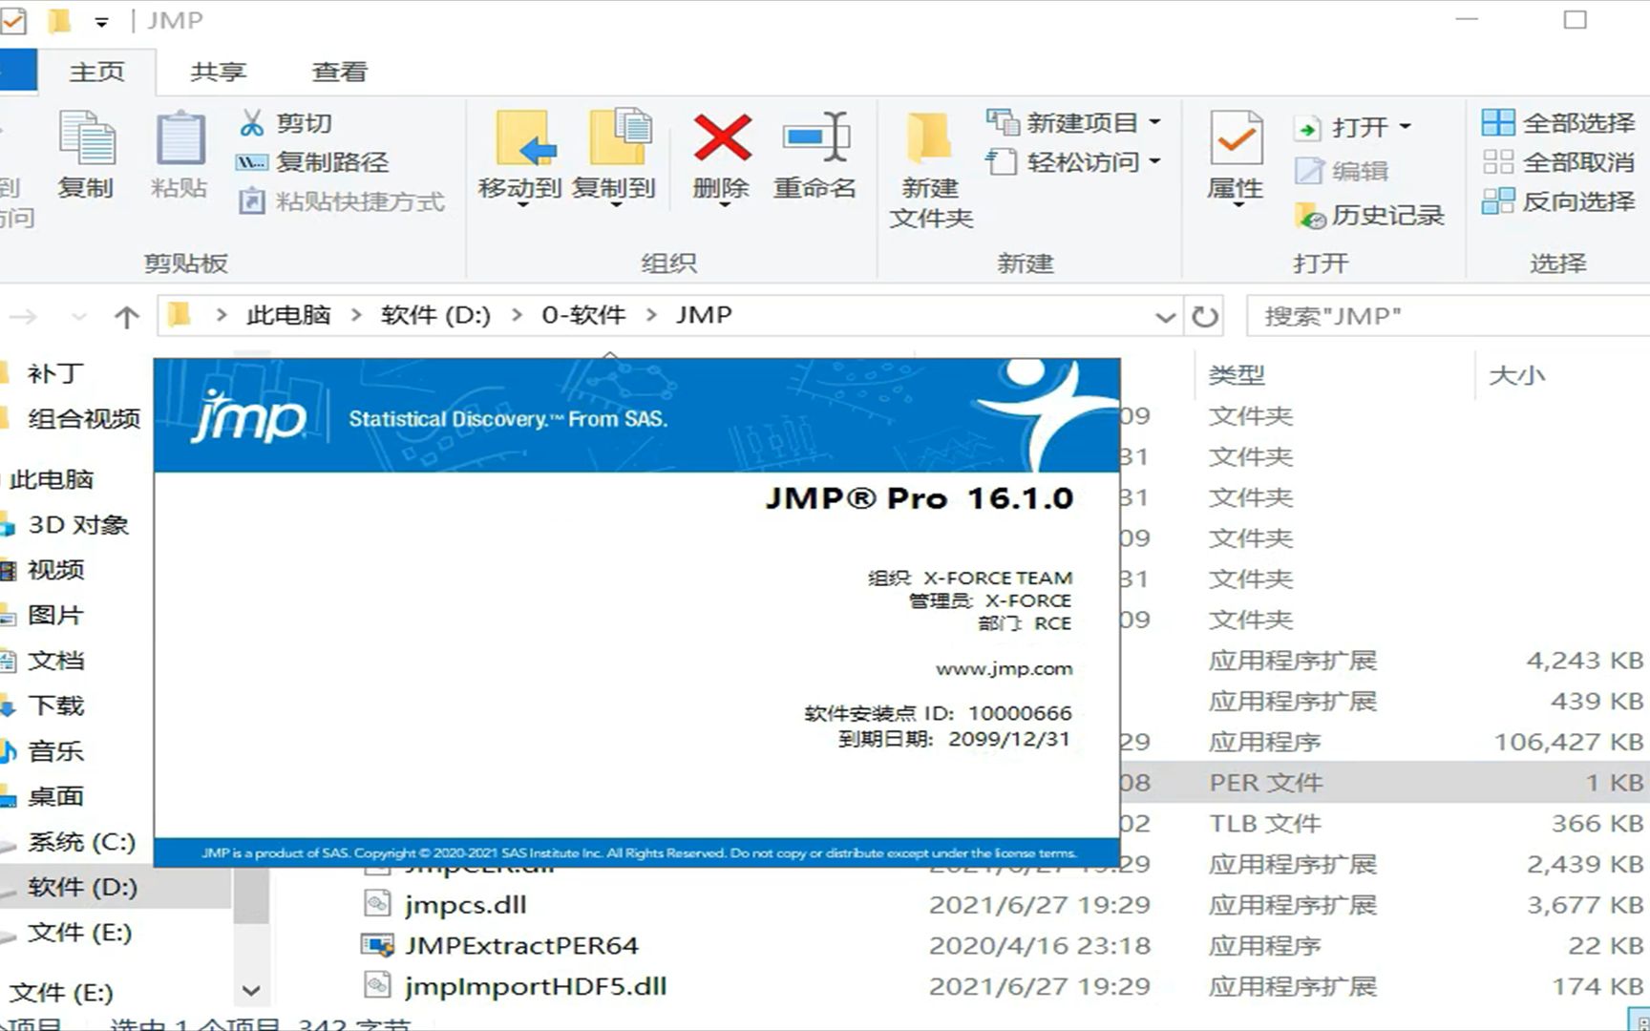Screen dimensions: 1650x1031
Task: Create a New folder (新建文件夹)
Action: (x=931, y=170)
